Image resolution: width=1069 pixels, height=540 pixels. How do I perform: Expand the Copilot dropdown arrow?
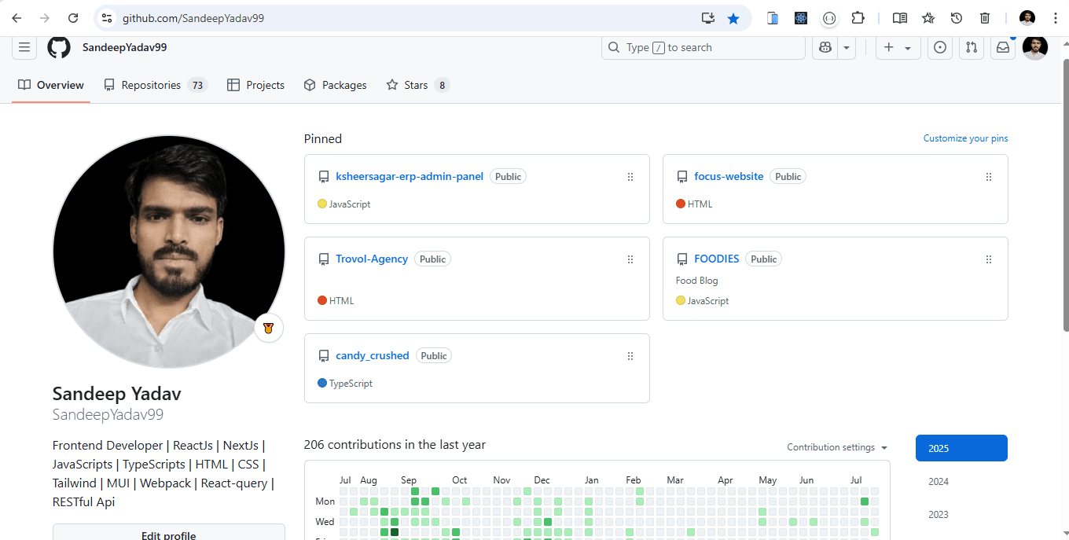(x=847, y=47)
